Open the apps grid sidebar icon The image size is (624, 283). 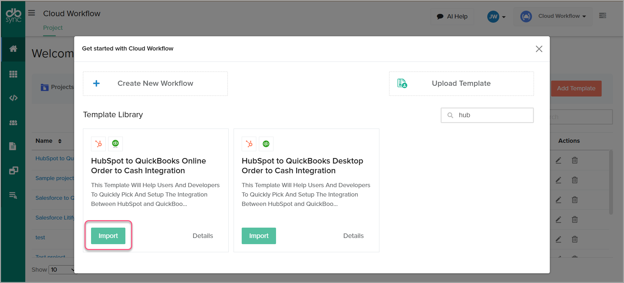pos(13,74)
